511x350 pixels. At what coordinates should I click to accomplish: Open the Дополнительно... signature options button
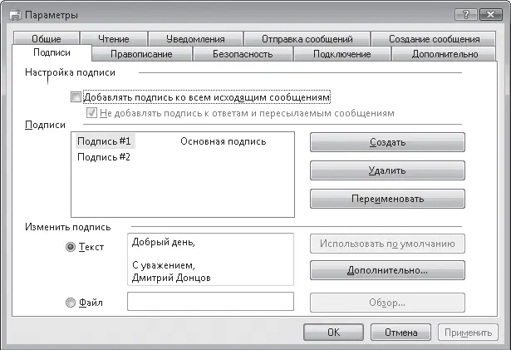coord(387,270)
